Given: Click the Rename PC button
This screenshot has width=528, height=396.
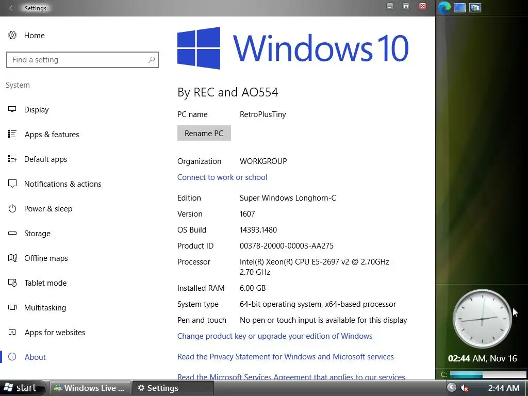Looking at the screenshot, I should point(204,133).
